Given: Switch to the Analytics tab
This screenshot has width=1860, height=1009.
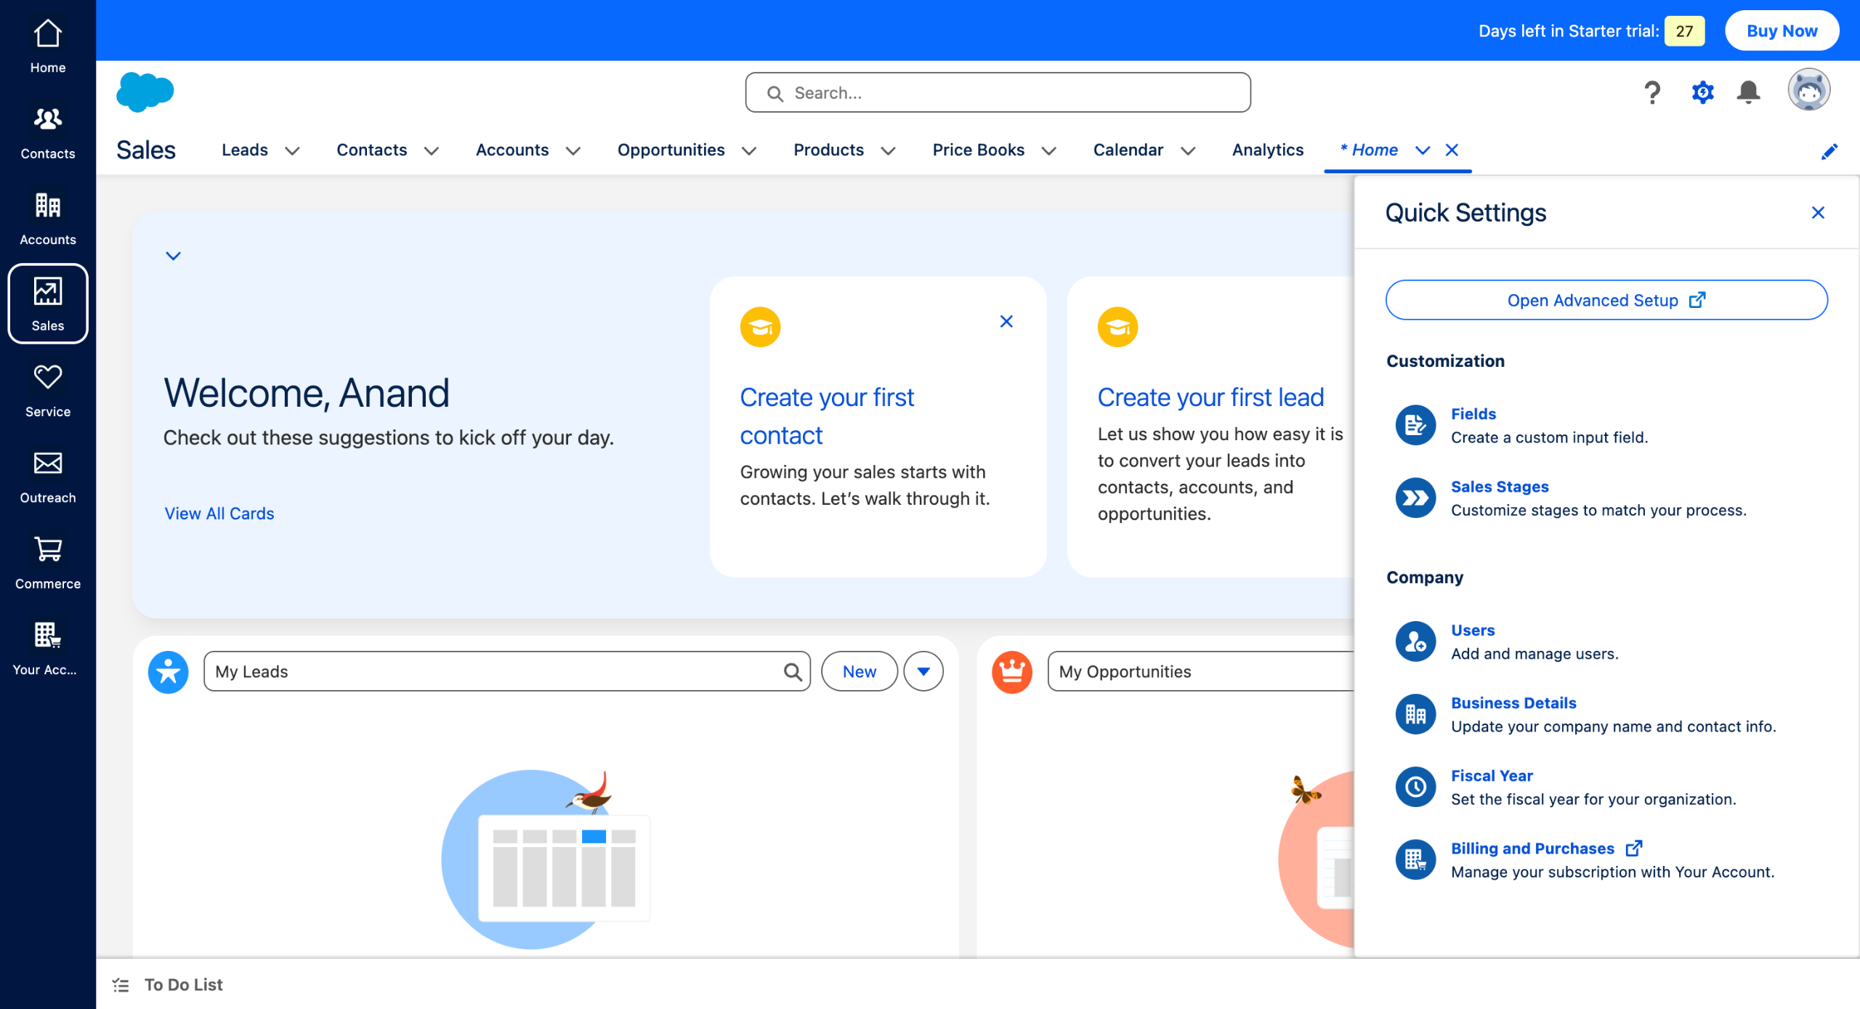Looking at the screenshot, I should click(x=1268, y=150).
